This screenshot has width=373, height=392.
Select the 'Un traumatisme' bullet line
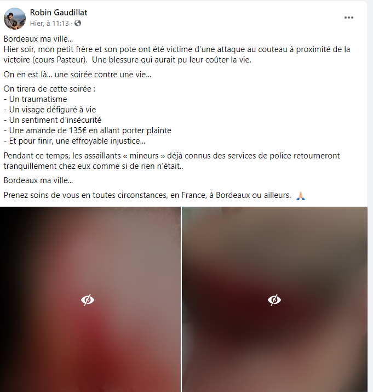coord(36,99)
